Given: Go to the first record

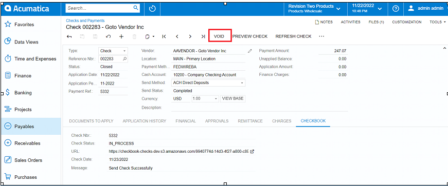Looking at the screenshot, I should tap(164, 36).
